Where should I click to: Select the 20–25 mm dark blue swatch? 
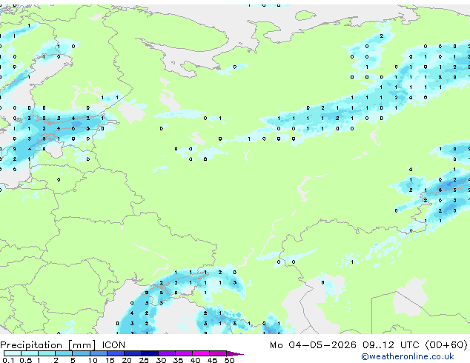point(132,353)
